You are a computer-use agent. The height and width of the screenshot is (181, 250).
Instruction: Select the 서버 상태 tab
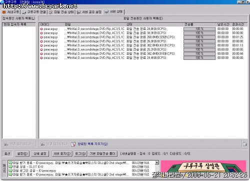[x=113, y=12]
